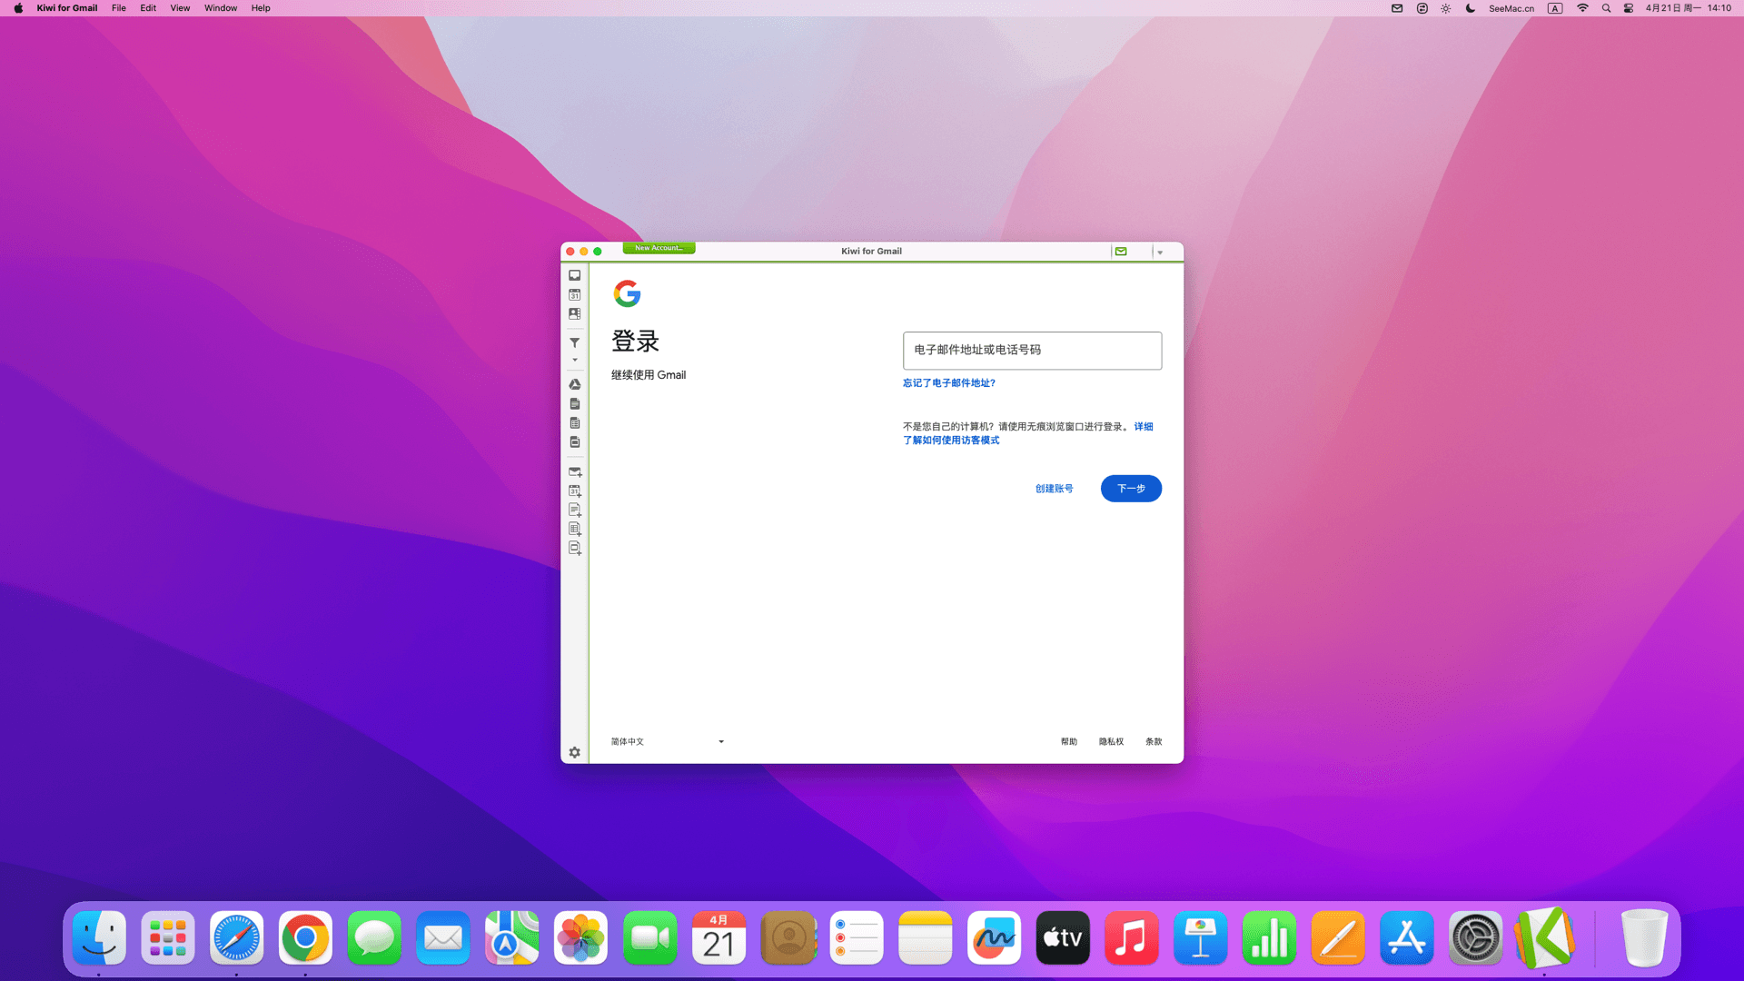Open Control Center in menu bar

[1629, 8]
